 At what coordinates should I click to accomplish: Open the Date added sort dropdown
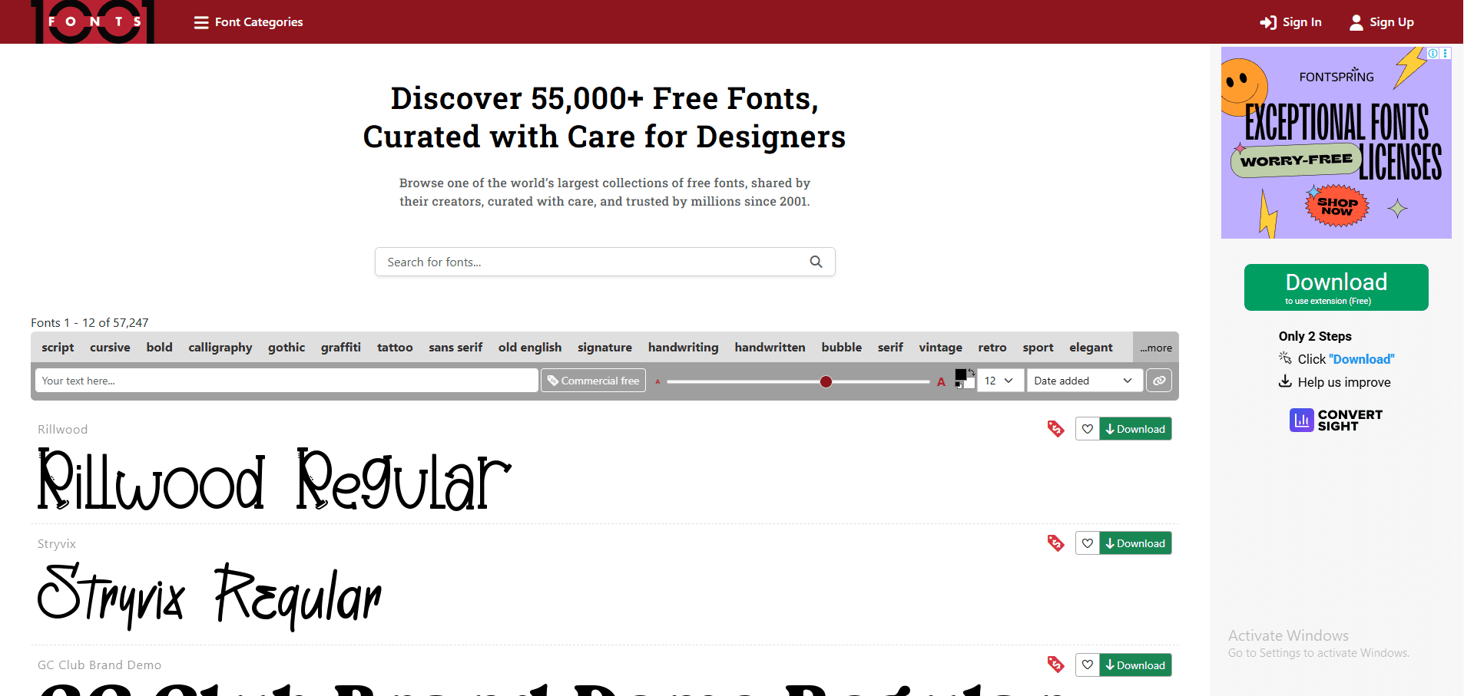(1085, 381)
